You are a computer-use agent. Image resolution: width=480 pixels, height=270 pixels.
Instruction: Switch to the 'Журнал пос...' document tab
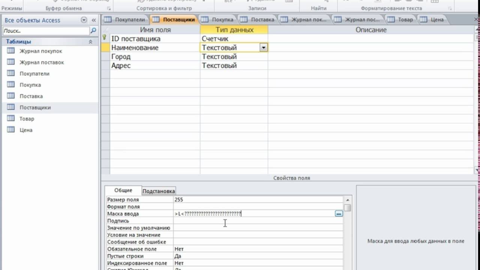point(359,19)
